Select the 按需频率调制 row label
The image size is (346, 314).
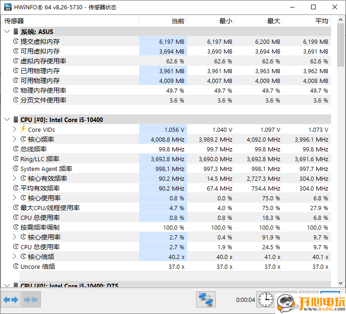pos(40,227)
